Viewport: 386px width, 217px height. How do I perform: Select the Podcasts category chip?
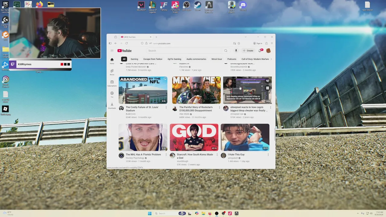(x=232, y=59)
